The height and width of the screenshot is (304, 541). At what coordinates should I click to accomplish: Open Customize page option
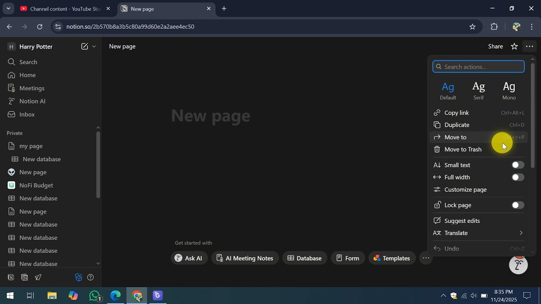478,190
